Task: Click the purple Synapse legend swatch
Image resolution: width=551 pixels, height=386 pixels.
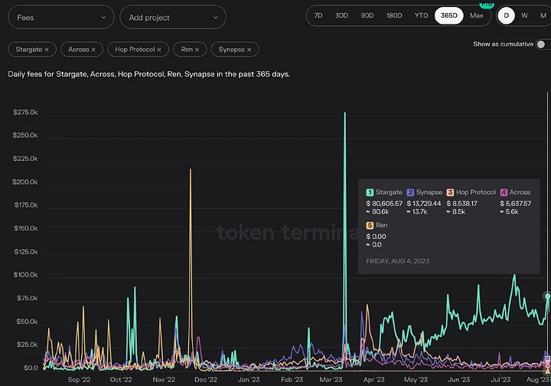Action: coord(411,192)
